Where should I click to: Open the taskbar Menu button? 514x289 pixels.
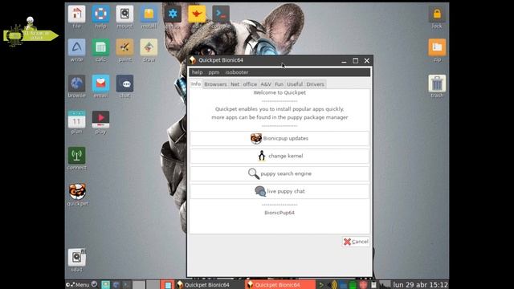pos(78,285)
